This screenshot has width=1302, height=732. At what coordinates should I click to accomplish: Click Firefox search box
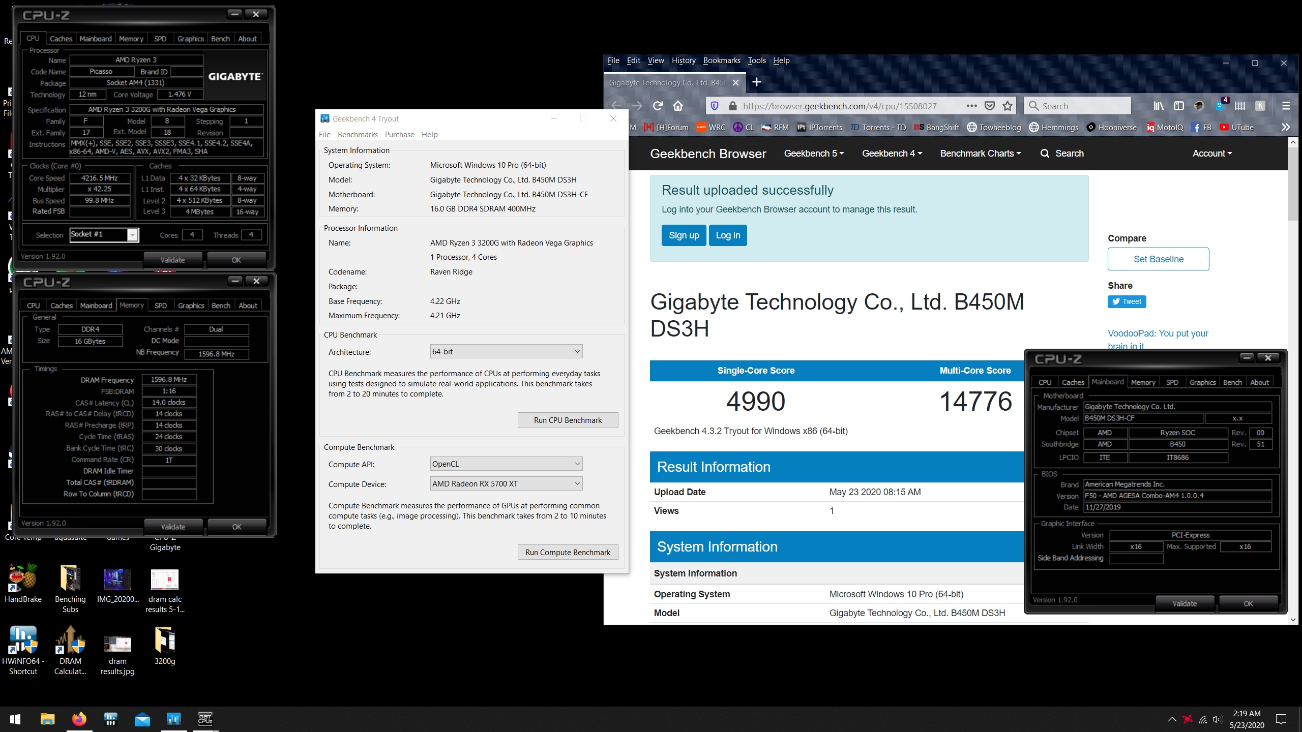tap(1077, 106)
